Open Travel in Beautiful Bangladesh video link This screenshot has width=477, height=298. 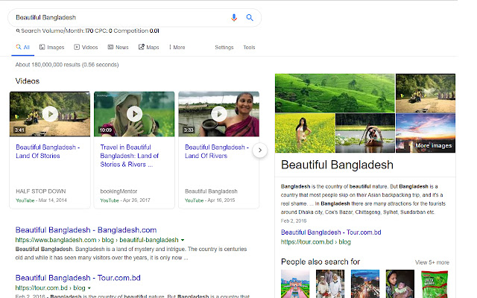[x=130, y=156]
